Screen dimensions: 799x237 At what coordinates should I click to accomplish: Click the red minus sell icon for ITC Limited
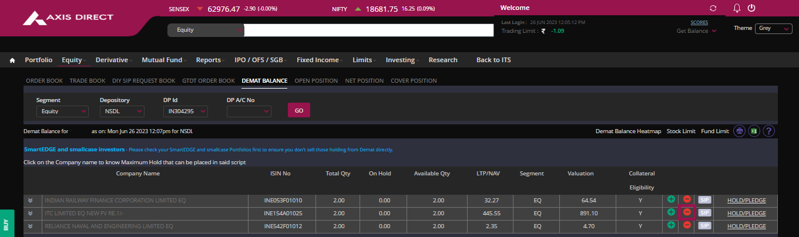tap(687, 212)
